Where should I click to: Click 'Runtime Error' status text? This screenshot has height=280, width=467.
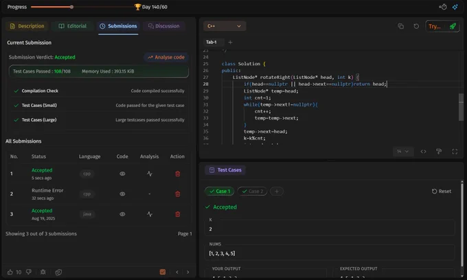47,190
